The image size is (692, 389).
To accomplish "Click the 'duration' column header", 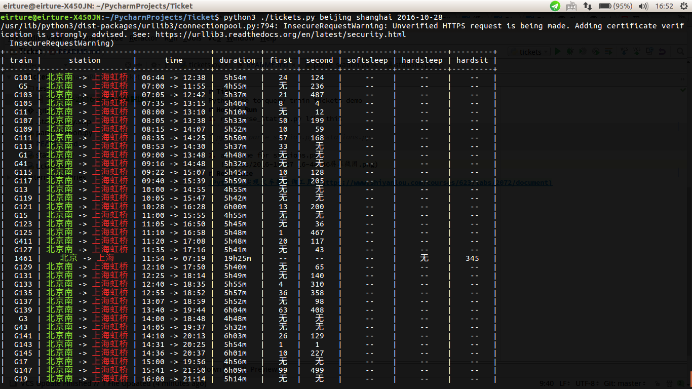I will click(x=237, y=60).
